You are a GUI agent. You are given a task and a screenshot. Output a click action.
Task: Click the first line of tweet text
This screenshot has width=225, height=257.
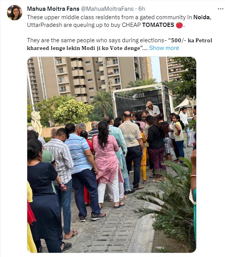(x=119, y=17)
